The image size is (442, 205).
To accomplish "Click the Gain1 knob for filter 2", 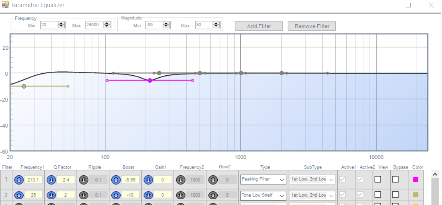I will (x=148, y=195).
